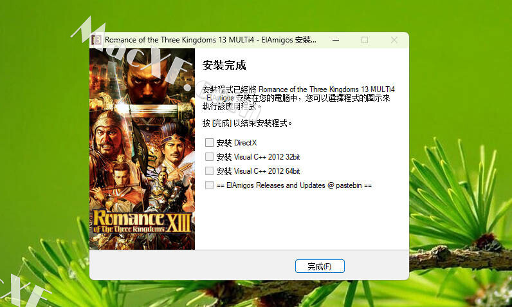Image resolution: width=512 pixels, height=307 pixels.
Task: Click the 按 [完成] 以結束安裝程式 instruction line
Action: tap(247, 124)
